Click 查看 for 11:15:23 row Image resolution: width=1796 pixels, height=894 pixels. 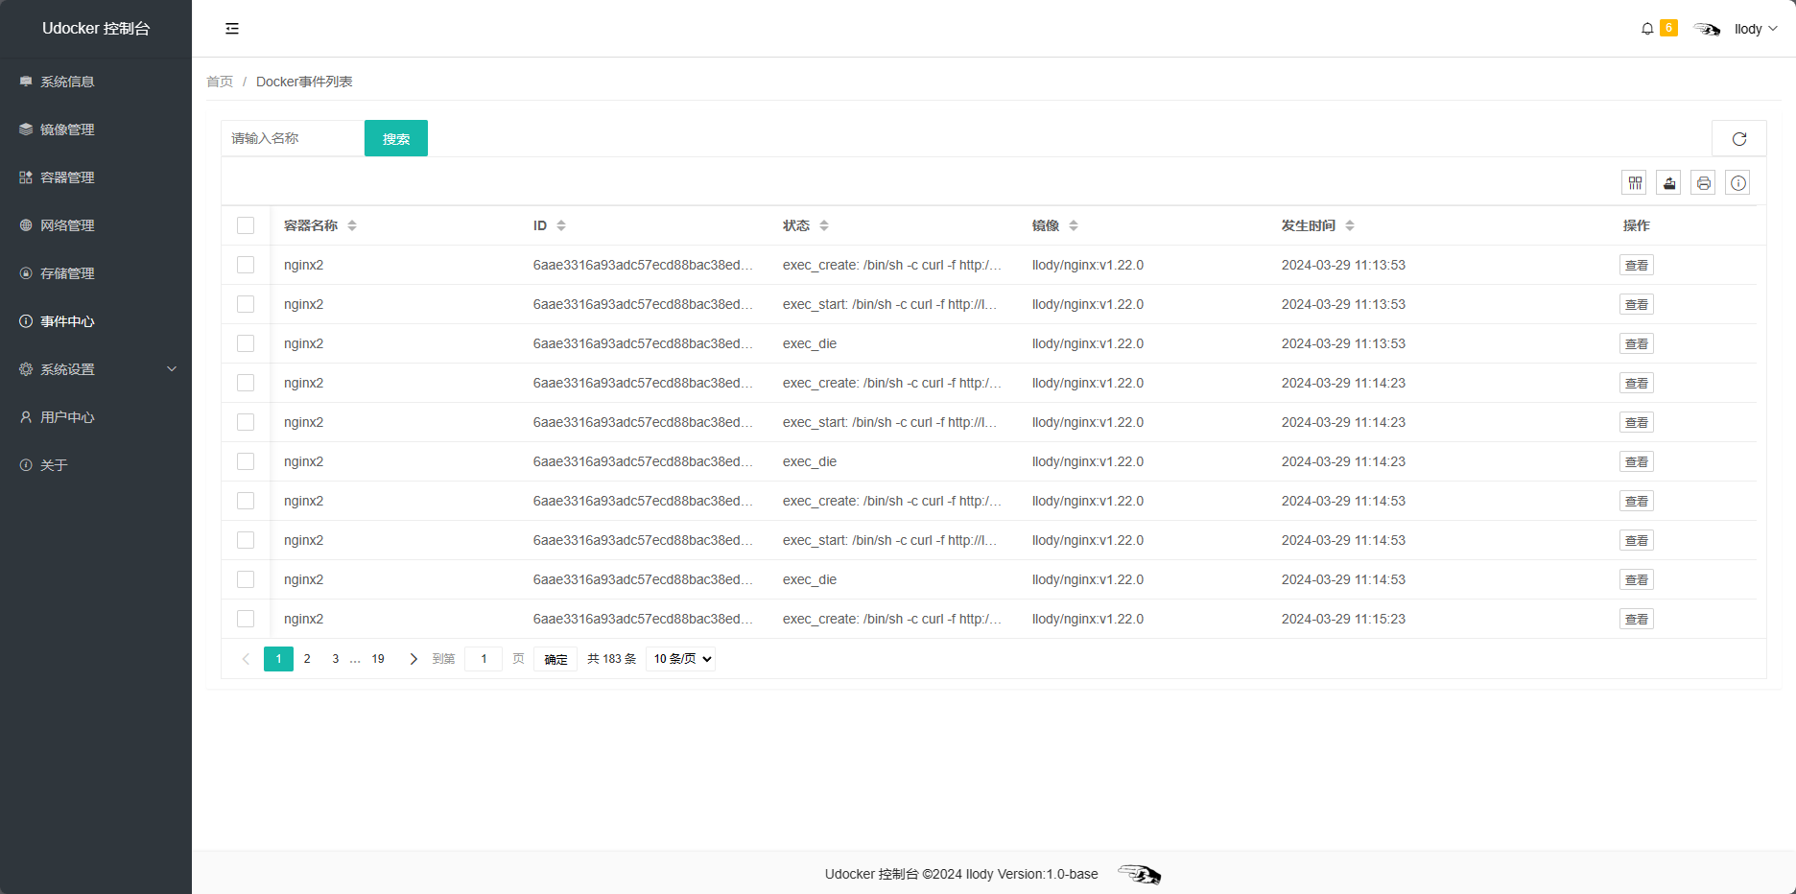point(1637,619)
